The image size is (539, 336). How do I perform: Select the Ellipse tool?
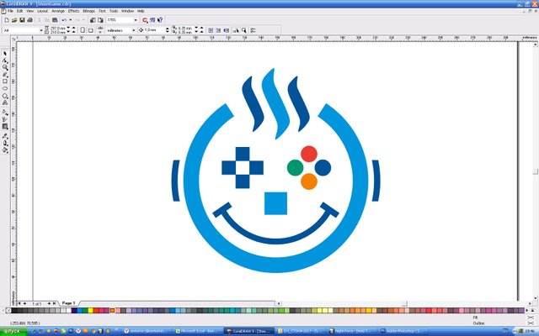[5, 88]
